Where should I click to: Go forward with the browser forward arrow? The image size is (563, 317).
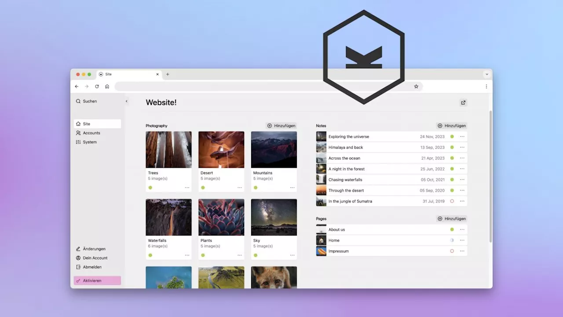click(x=87, y=86)
